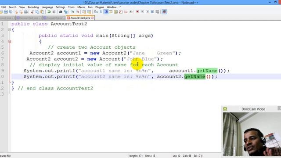Toggle Show All Characters pilcrow icon

101,12
